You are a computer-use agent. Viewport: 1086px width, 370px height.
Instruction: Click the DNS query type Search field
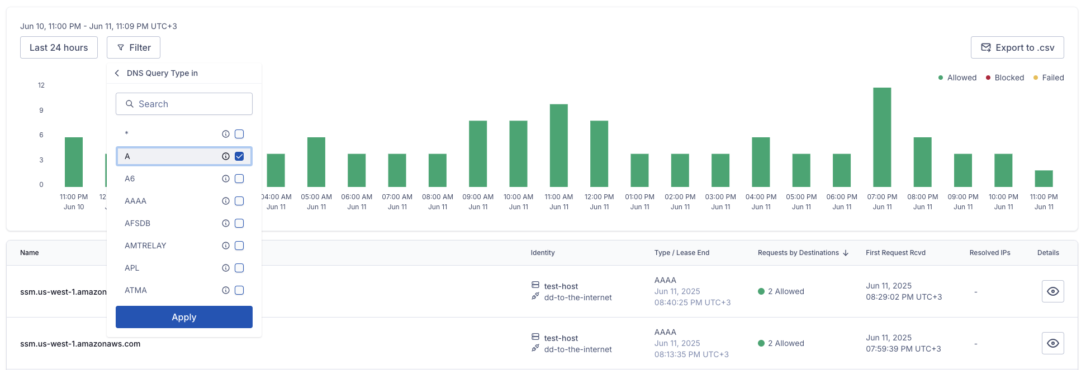pyautogui.click(x=184, y=104)
